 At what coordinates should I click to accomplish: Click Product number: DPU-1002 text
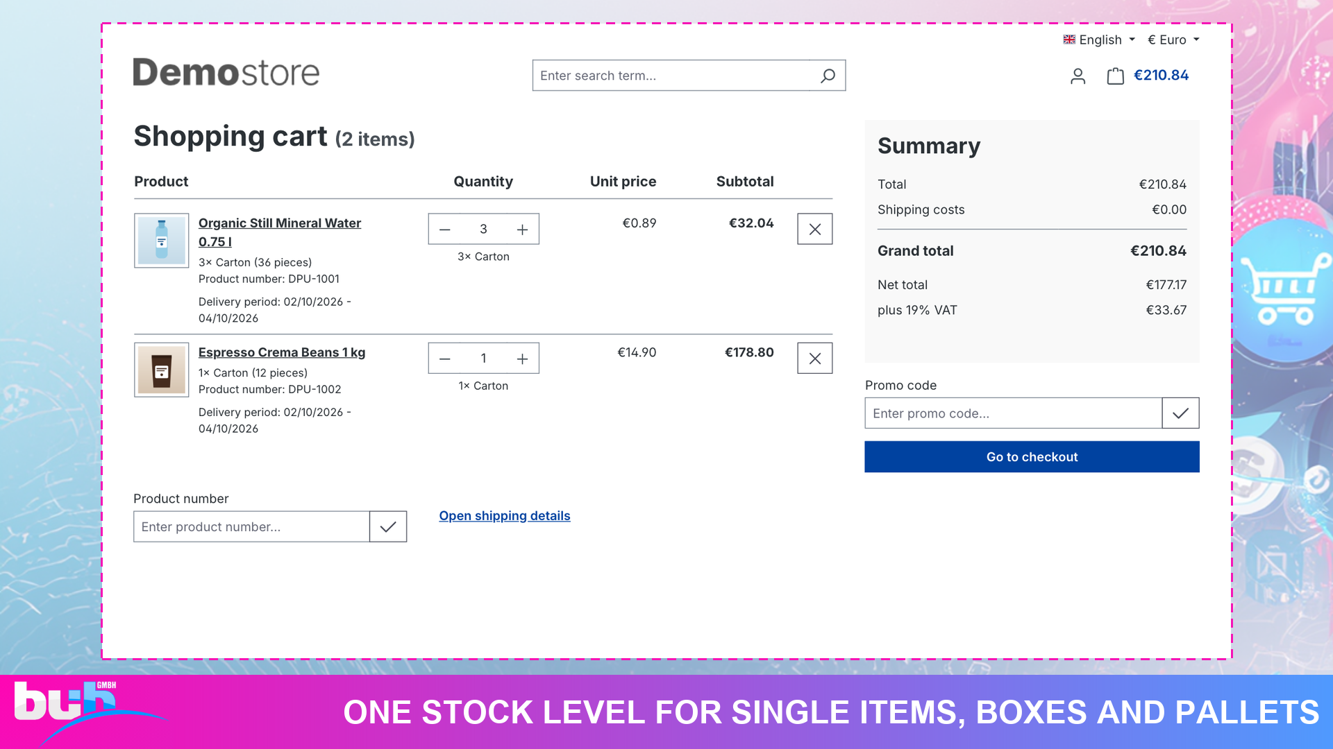(x=270, y=389)
